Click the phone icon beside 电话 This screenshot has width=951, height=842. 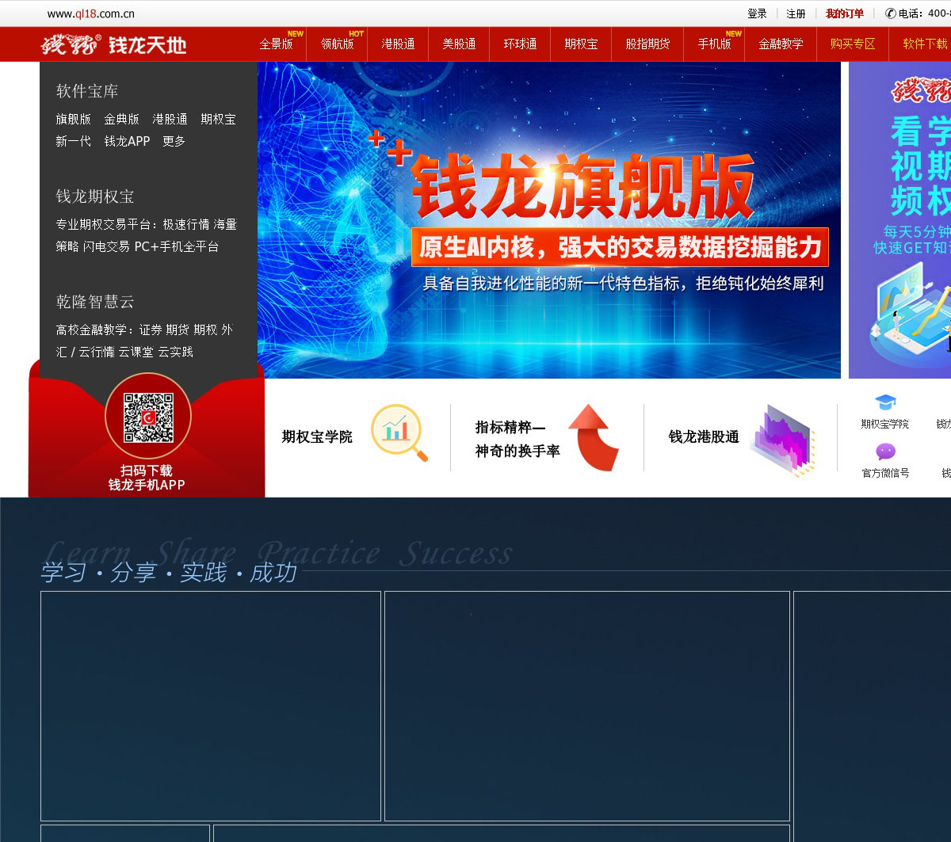(x=890, y=13)
